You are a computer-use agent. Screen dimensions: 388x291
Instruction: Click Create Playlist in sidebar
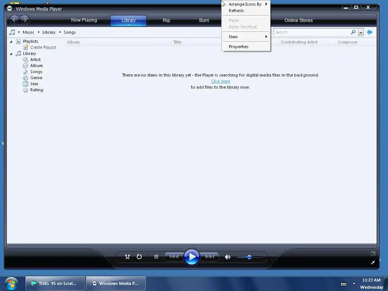(43, 47)
